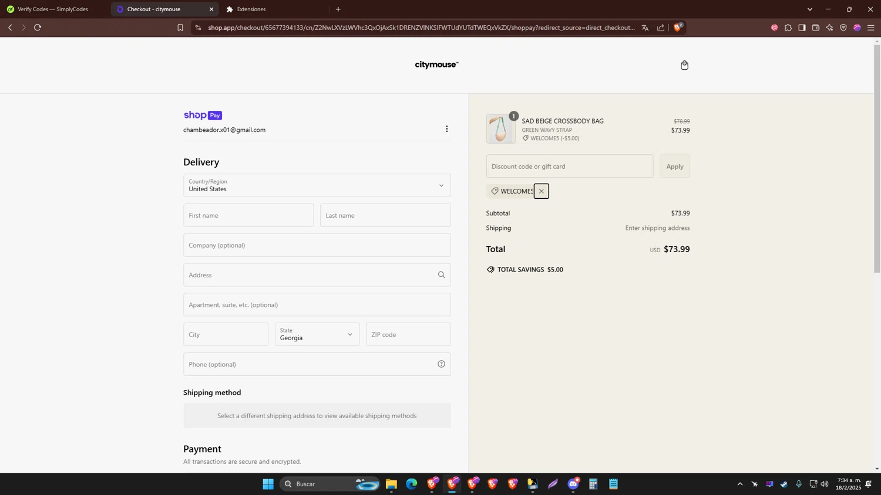881x495 pixels.
Task: Toggle the browser sidebar panel
Action: 802,28
